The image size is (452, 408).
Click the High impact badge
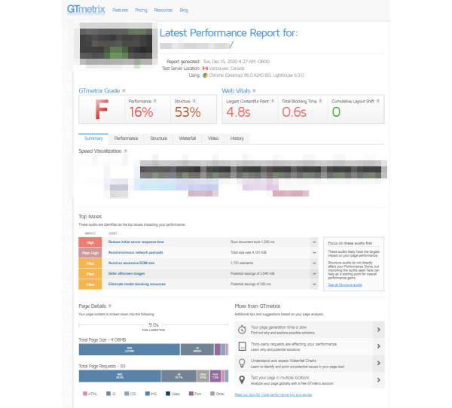90,242
